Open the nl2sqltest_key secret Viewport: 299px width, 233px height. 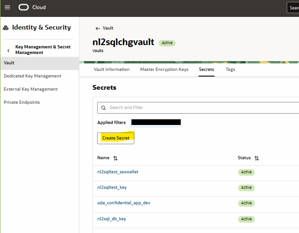[112, 187]
